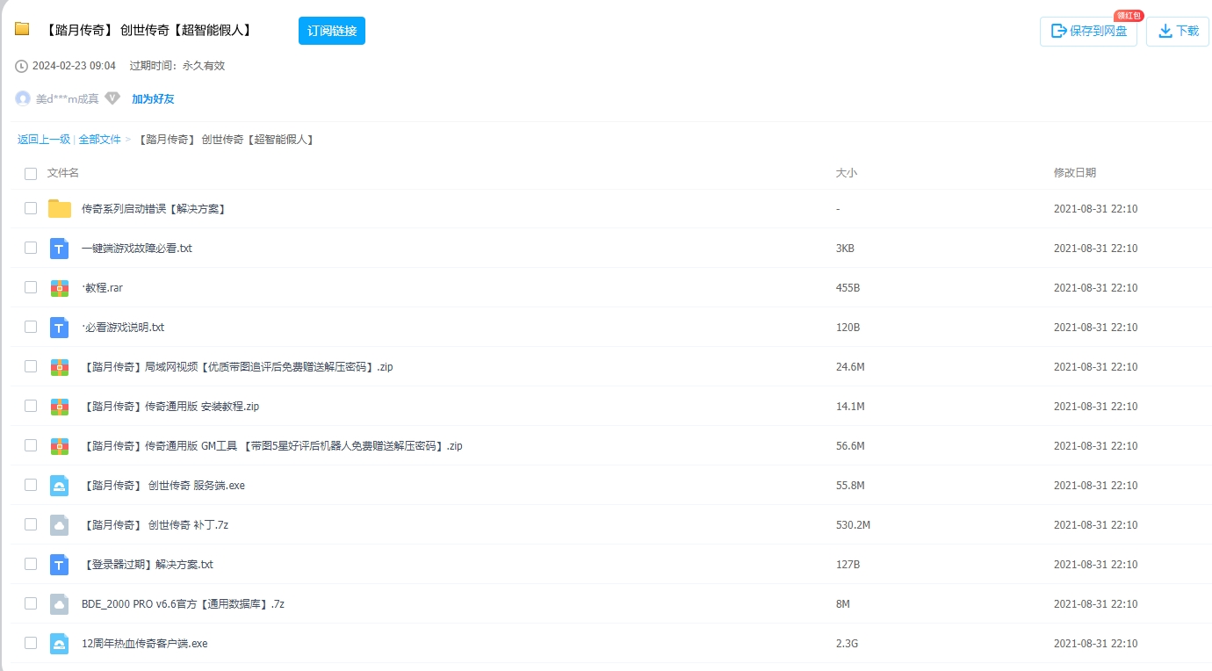Viewport: 1212px width, 671px height.
Task: Click file name 12周年热血传奇客户端.exe
Action: point(145,644)
